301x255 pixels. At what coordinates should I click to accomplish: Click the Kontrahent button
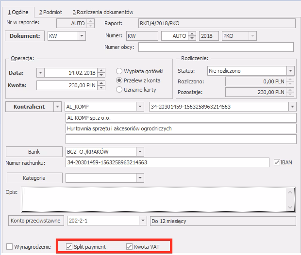[29, 107]
